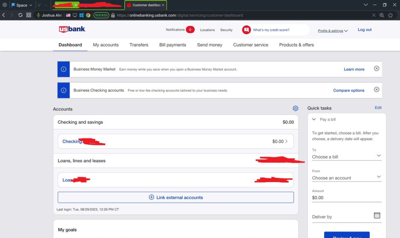Click Edit in Quick tasks
Viewport: 400px width, 238px height.
click(378, 108)
